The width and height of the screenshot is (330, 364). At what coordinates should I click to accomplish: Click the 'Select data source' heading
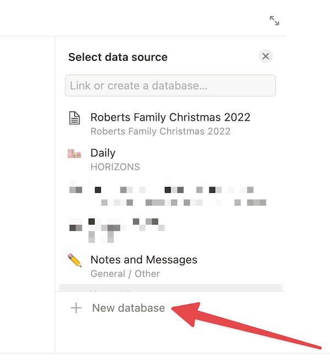coord(118,57)
